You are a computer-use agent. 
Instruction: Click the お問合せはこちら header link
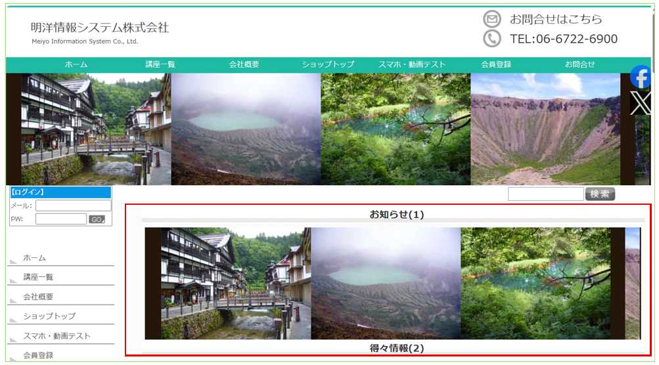556,19
